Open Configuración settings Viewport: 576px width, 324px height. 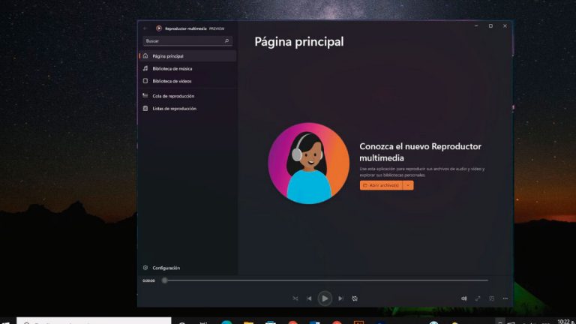click(166, 268)
